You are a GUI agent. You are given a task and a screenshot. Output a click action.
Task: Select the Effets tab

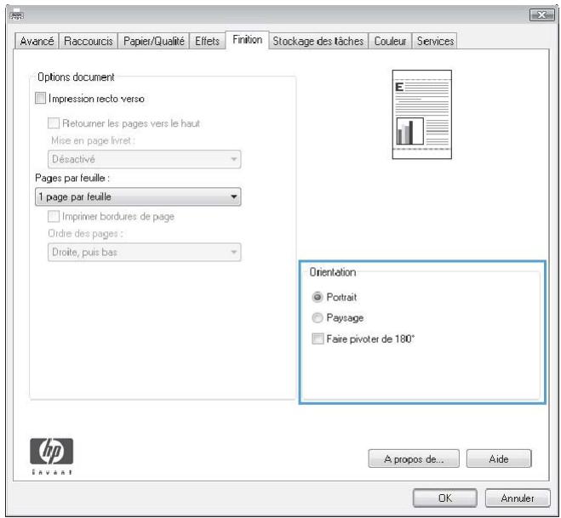tap(207, 41)
